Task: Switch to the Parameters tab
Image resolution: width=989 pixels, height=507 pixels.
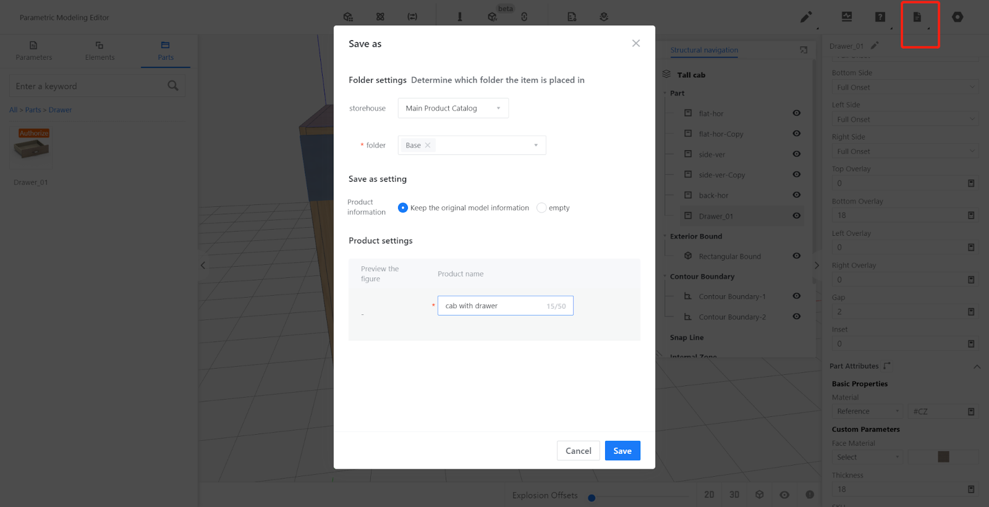Action: (x=33, y=51)
